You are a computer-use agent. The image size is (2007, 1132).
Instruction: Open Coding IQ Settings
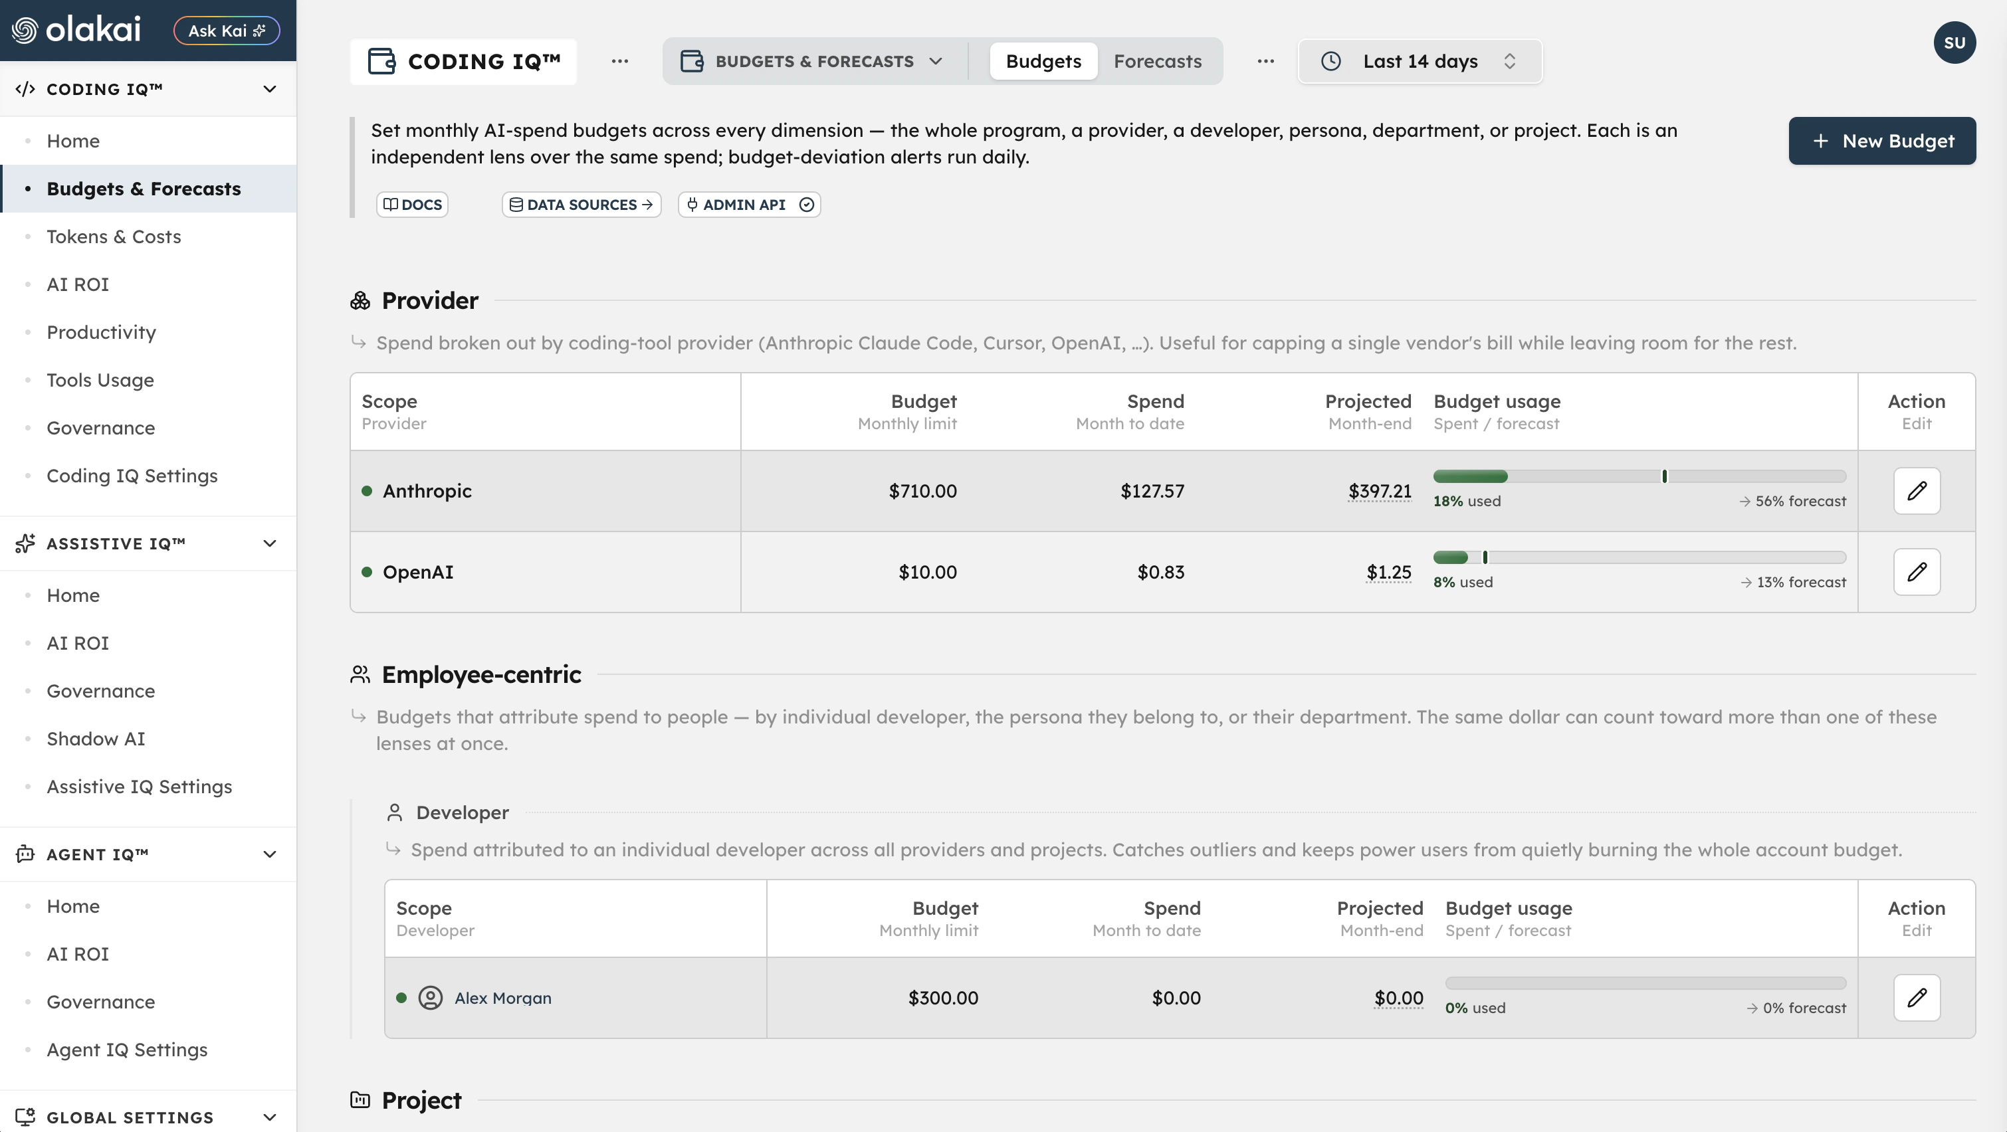click(x=132, y=476)
